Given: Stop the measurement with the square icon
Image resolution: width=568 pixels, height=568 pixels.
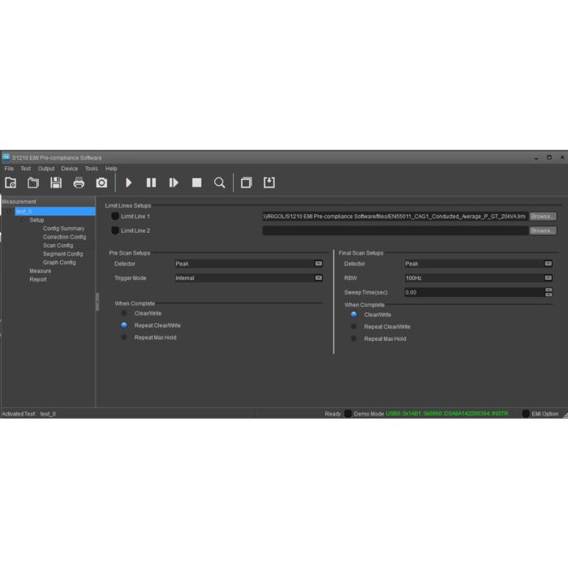Looking at the screenshot, I should click(196, 183).
